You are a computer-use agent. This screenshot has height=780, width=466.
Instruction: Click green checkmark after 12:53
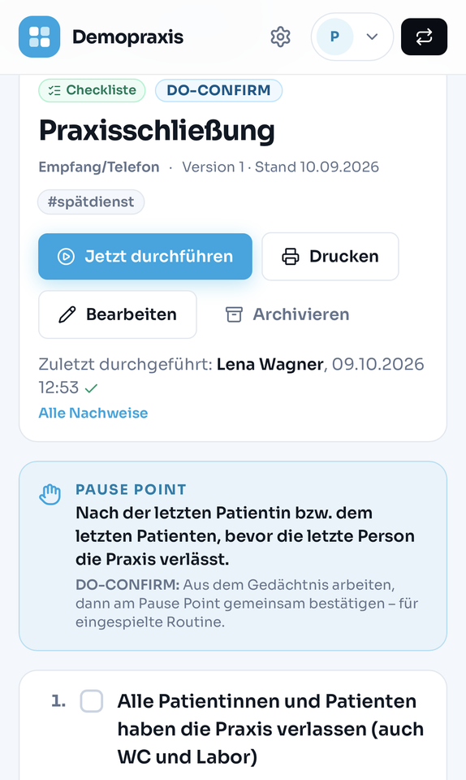[91, 388]
